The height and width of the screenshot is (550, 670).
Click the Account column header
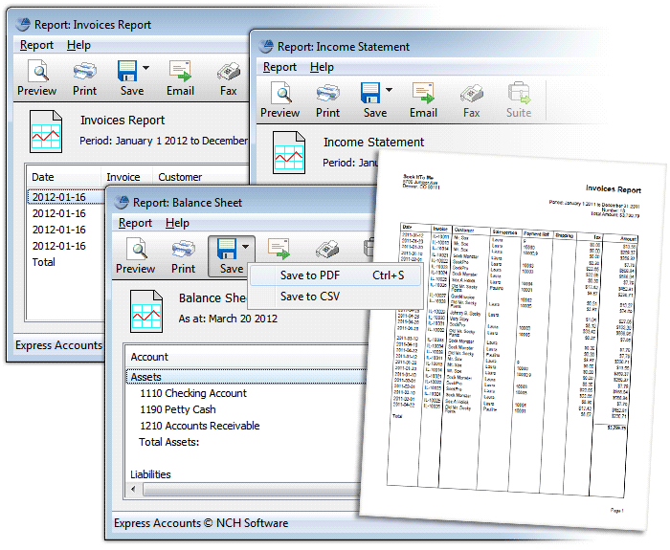pyautogui.click(x=149, y=357)
